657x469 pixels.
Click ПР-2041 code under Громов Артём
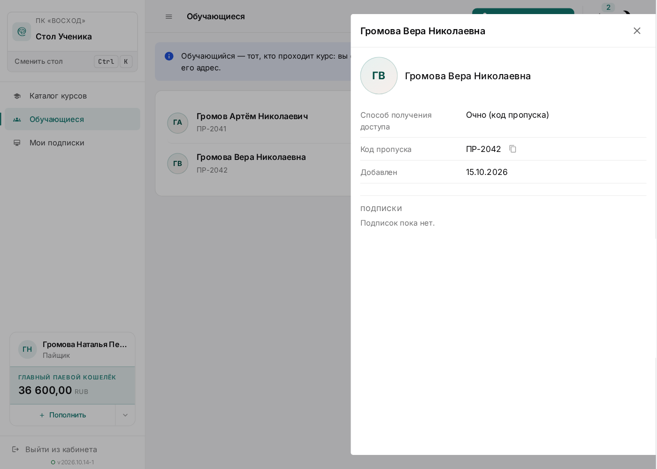click(212, 129)
